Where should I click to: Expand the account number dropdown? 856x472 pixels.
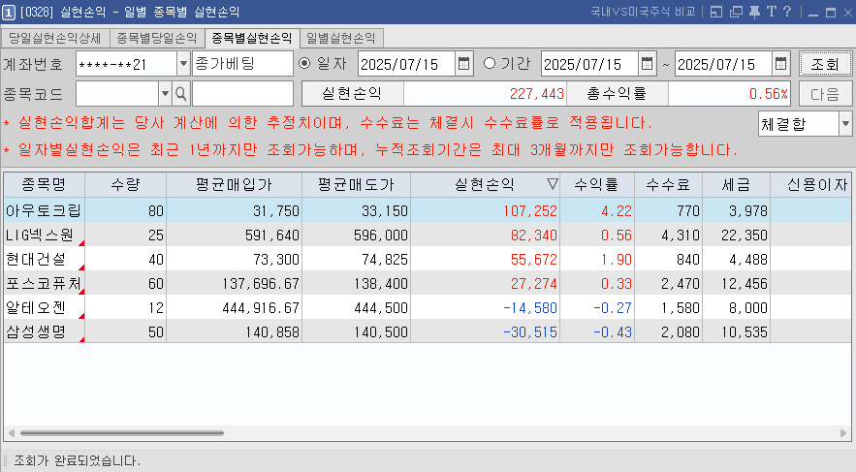pyautogui.click(x=183, y=64)
